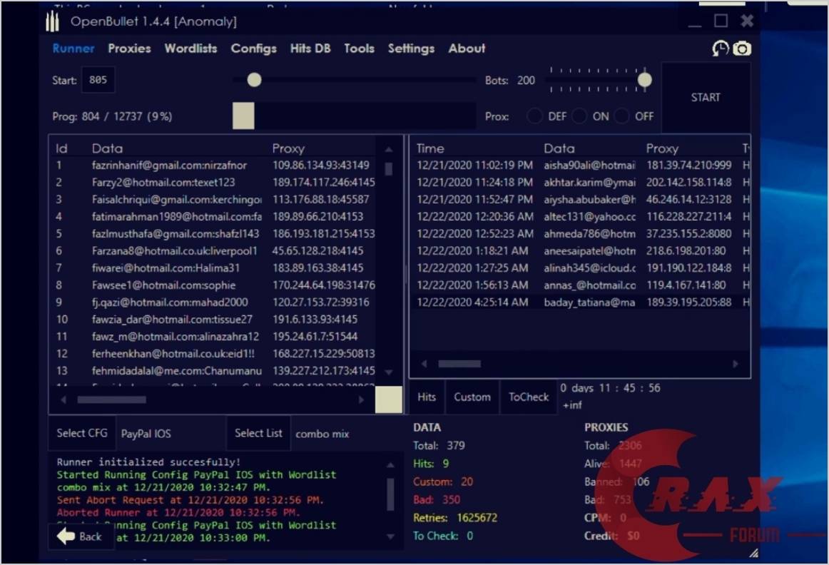The height and width of the screenshot is (565, 829).
Task: Click the Select List button
Action: pyautogui.click(x=258, y=434)
